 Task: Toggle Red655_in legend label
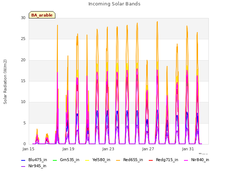133,160
